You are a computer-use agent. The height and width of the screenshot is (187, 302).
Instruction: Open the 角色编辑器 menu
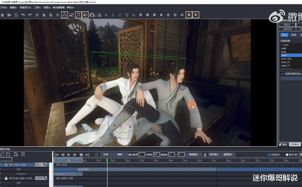coord(59,8)
